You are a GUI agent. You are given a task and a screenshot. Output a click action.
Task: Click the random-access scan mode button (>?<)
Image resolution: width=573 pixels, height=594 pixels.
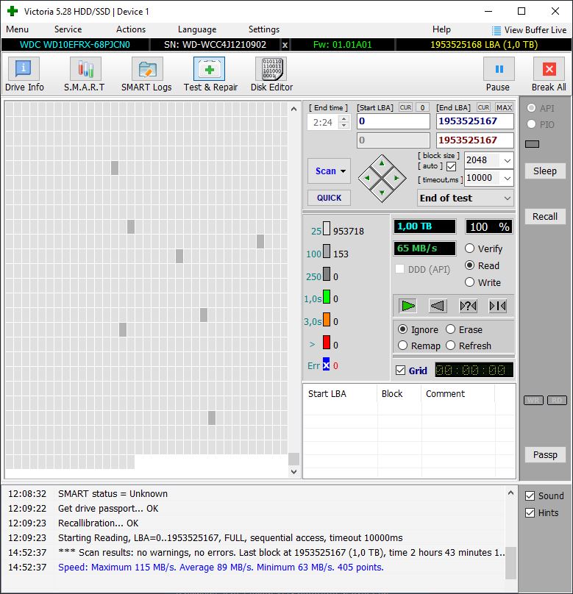(468, 306)
